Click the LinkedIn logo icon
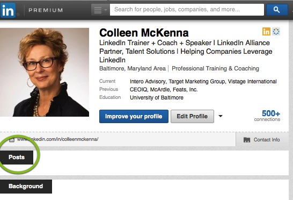Viewport: 293px width, 200px height. pyautogui.click(x=8, y=10)
